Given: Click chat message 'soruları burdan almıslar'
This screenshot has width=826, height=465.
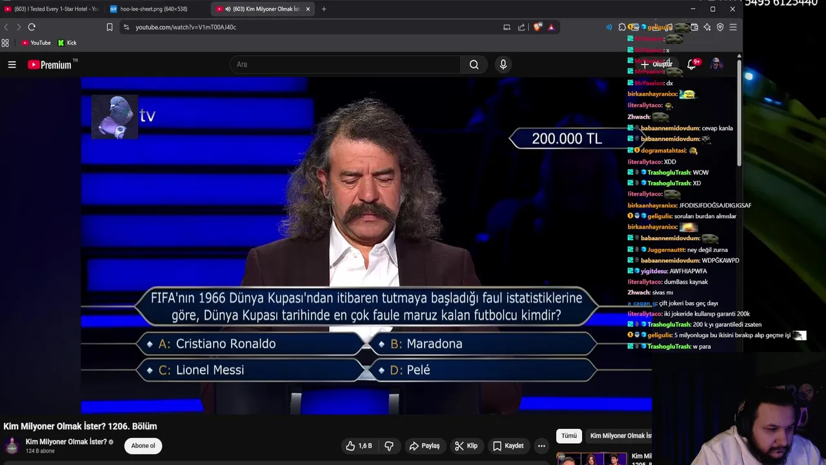Looking at the screenshot, I should click(x=705, y=216).
